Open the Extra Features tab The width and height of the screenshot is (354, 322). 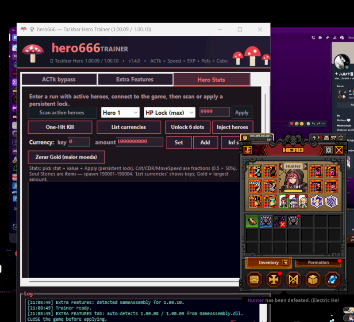(x=135, y=79)
